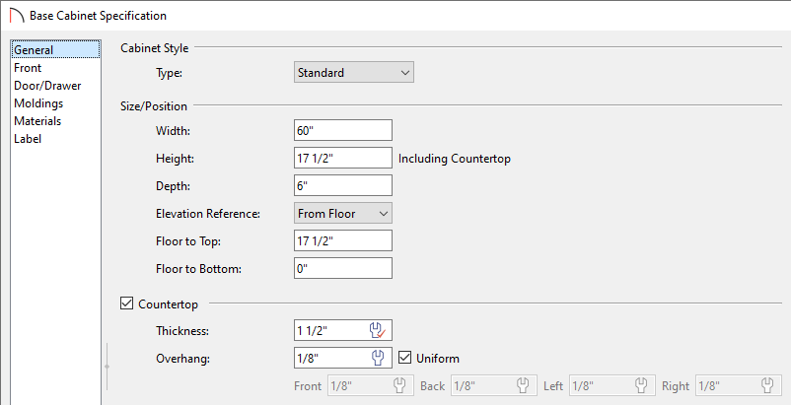Image resolution: width=791 pixels, height=405 pixels.
Task: Click the Floor to Bottom field
Action: pyautogui.click(x=342, y=268)
